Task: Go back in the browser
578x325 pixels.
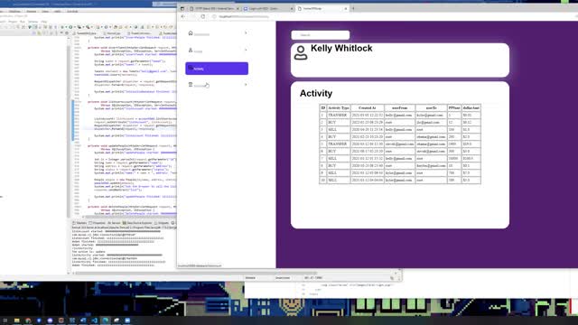Action: (183, 16)
